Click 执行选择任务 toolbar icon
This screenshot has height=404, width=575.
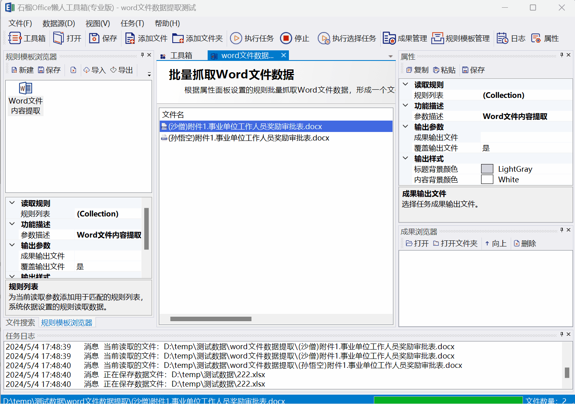click(347, 38)
